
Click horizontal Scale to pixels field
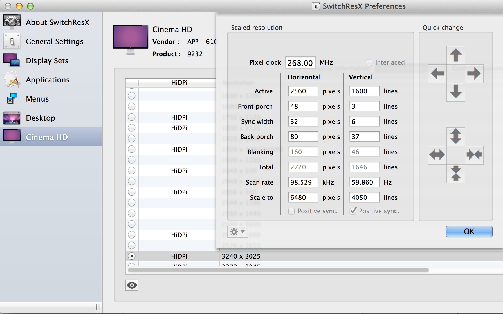point(303,197)
